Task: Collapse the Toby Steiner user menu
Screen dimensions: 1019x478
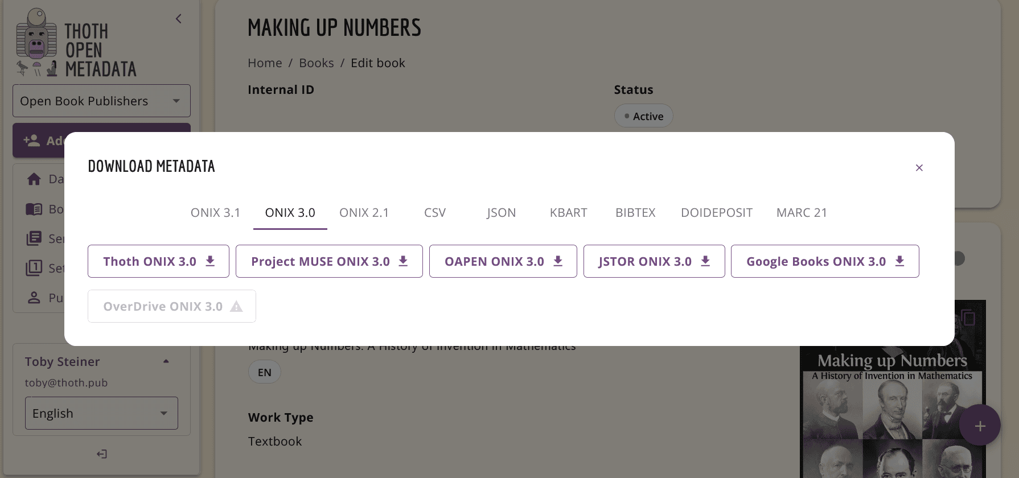Action: pos(166,361)
